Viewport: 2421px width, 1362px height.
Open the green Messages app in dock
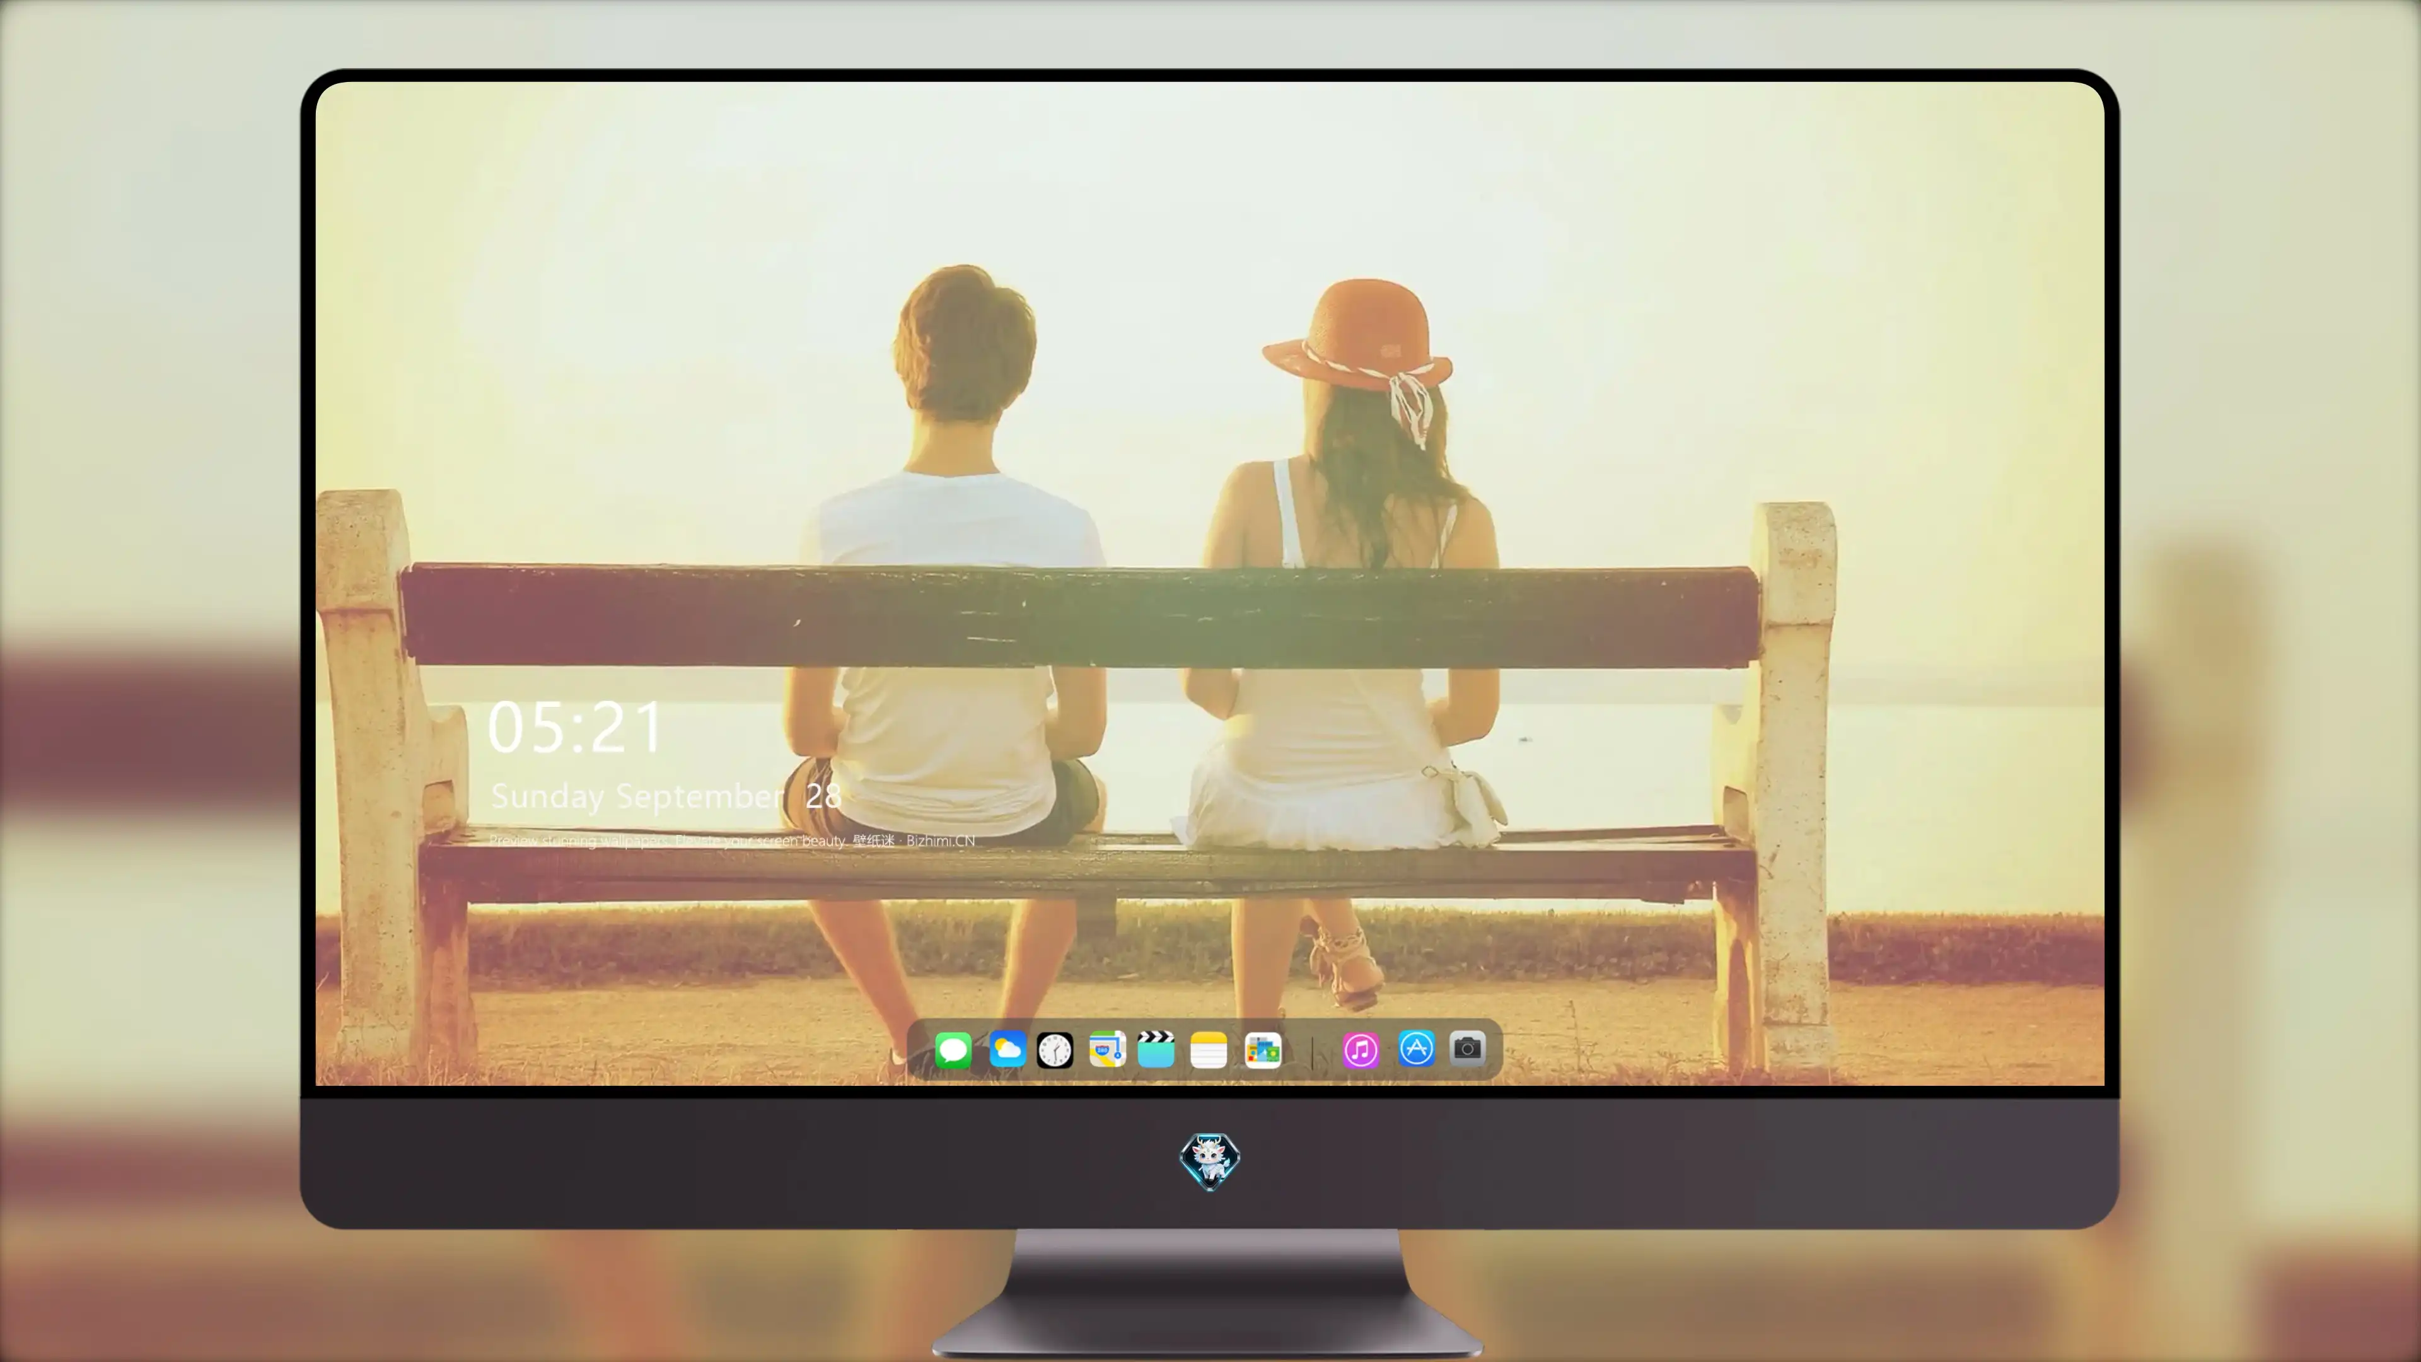[953, 1050]
